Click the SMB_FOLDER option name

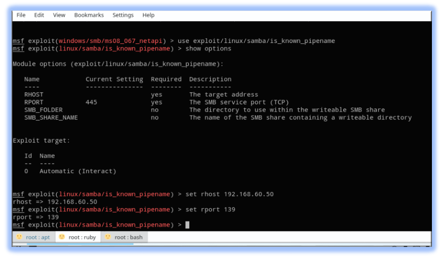point(43,110)
